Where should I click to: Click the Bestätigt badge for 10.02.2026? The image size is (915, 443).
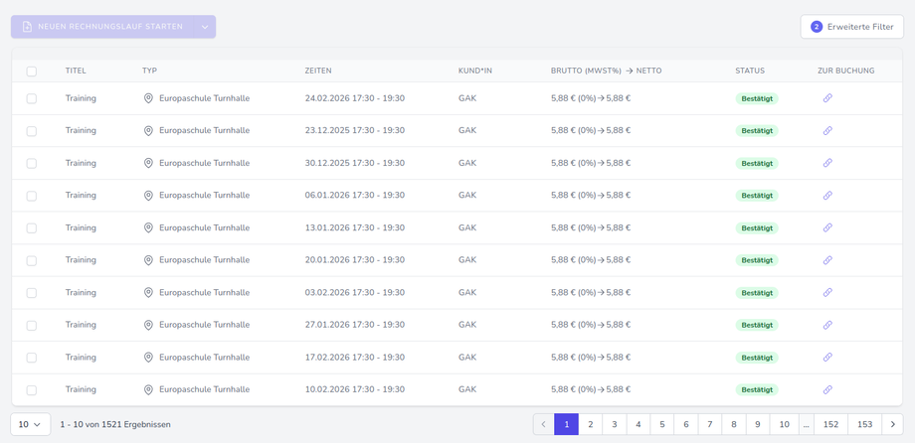pos(756,389)
